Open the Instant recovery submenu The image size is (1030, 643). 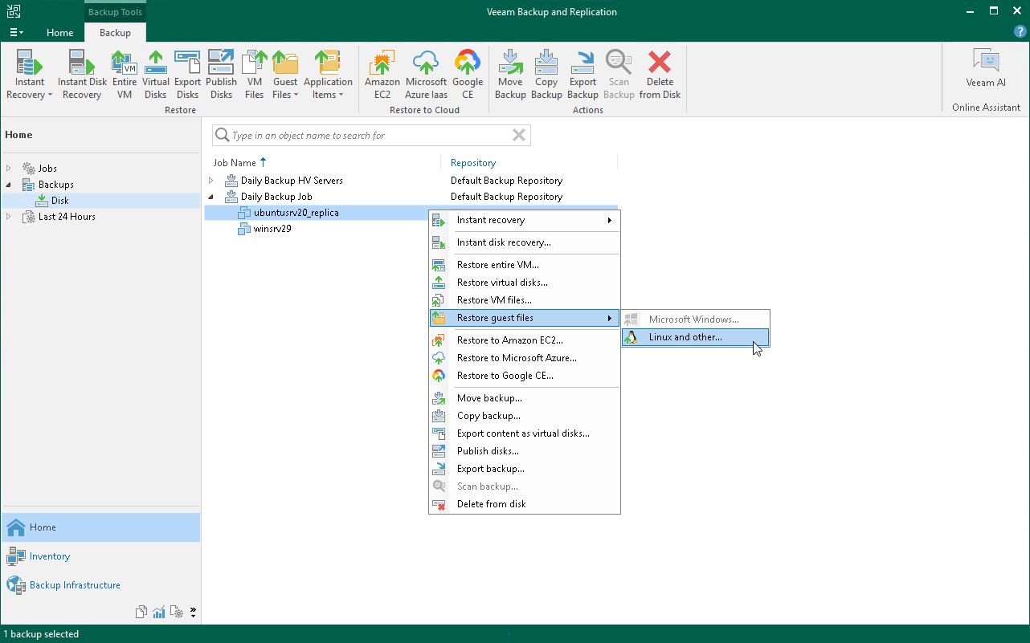[x=525, y=220]
